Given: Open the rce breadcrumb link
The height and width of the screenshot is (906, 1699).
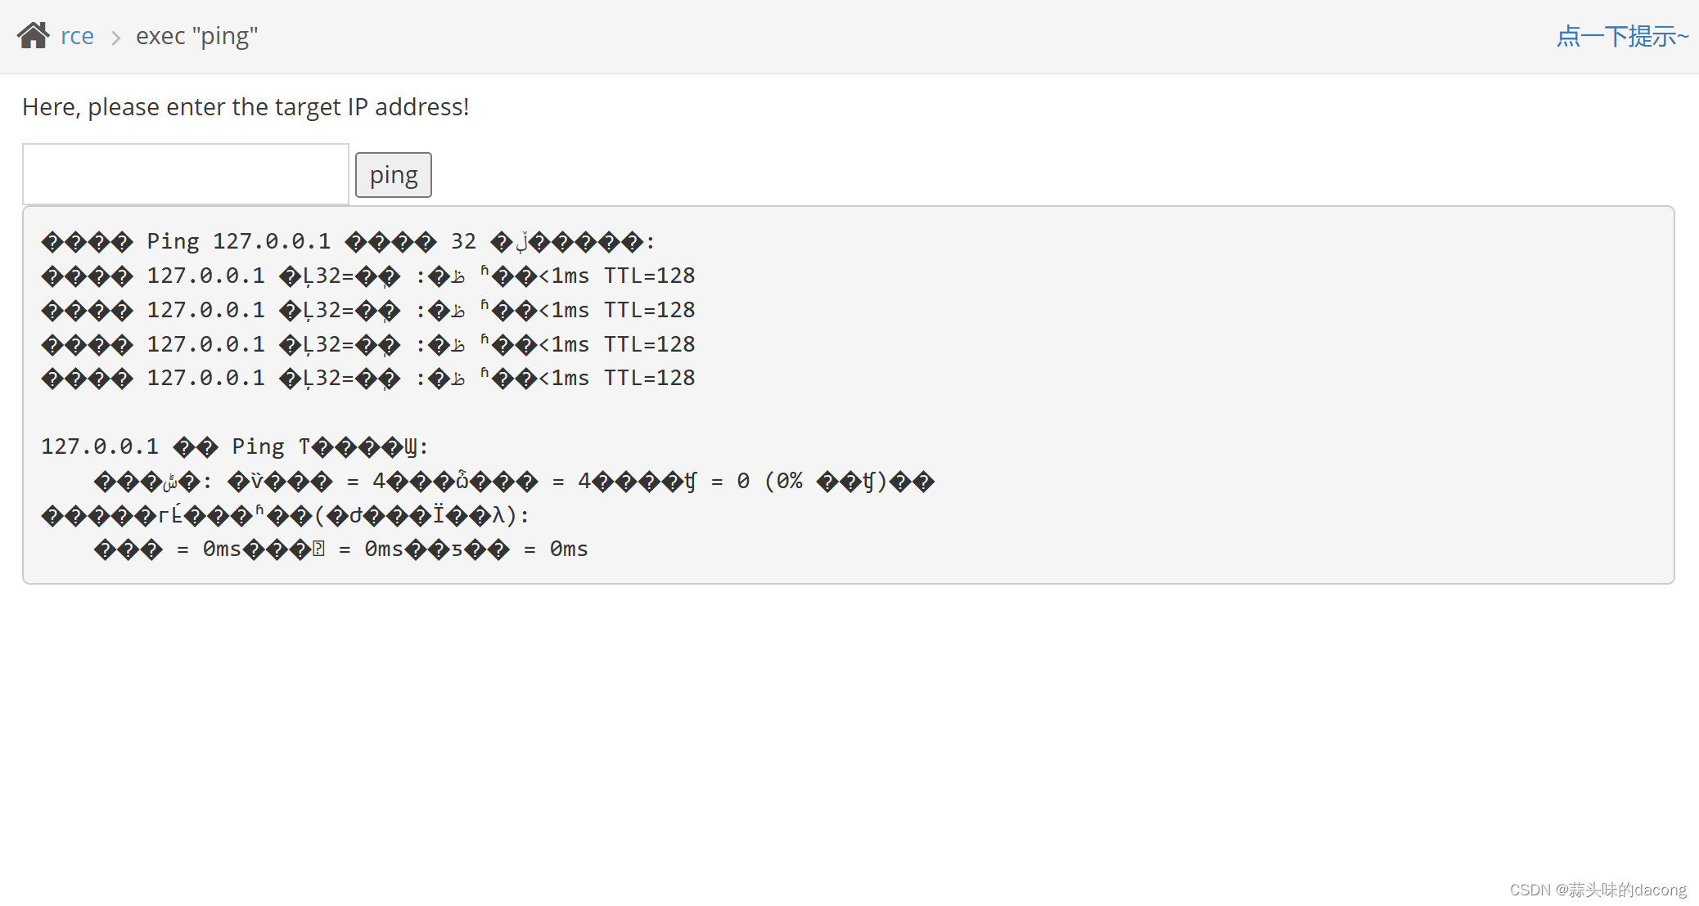Looking at the screenshot, I should click(77, 36).
